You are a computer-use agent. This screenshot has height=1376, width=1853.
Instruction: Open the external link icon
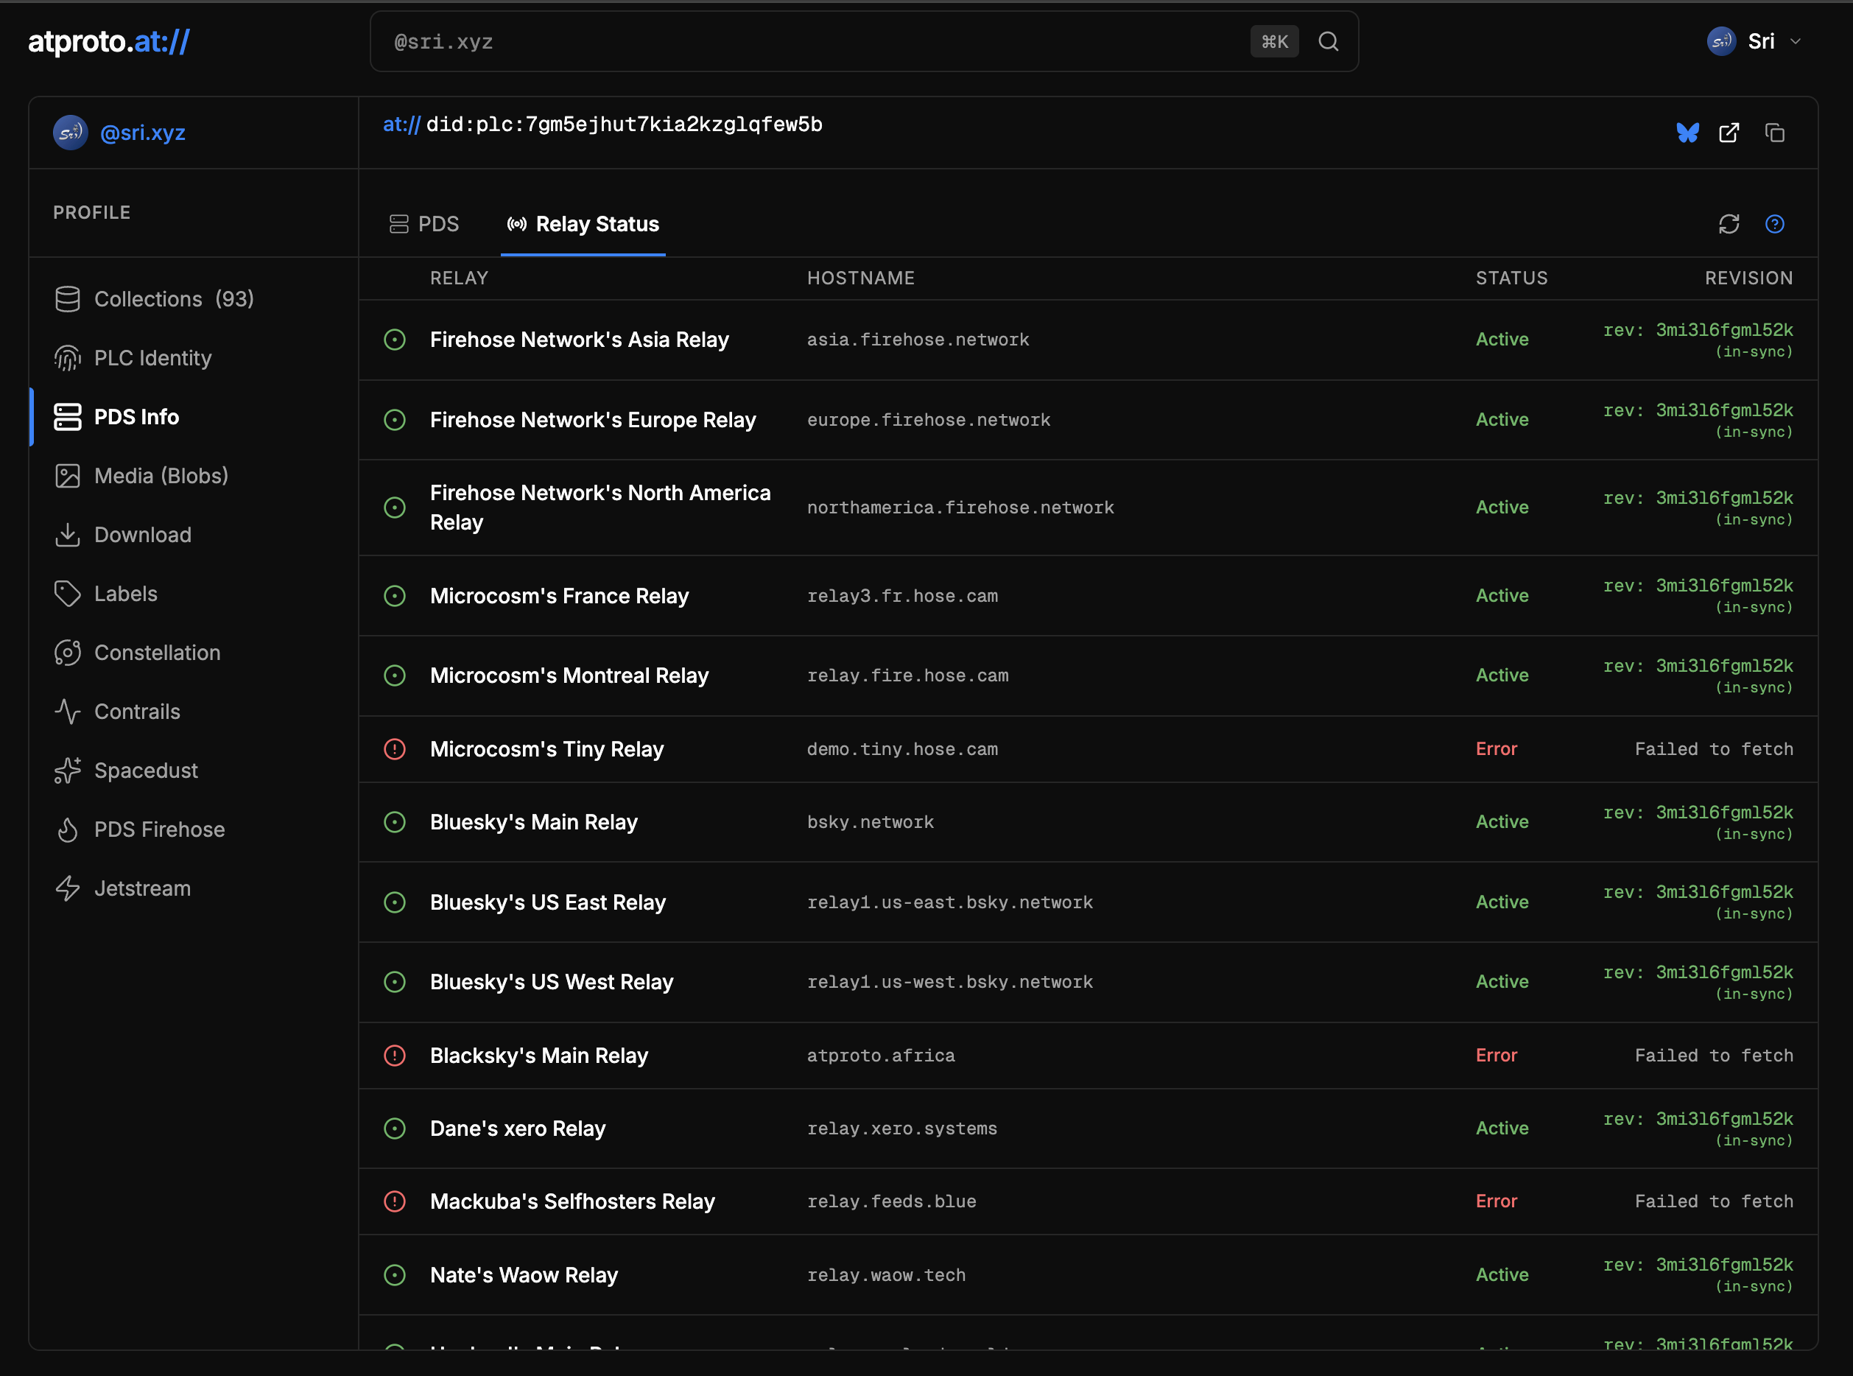(1729, 133)
